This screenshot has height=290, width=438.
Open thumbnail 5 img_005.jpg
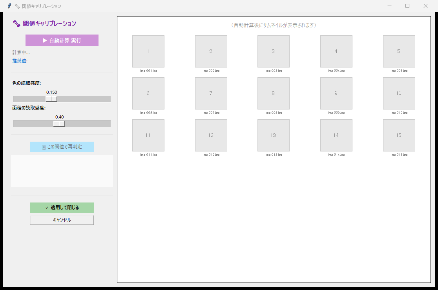point(399,51)
